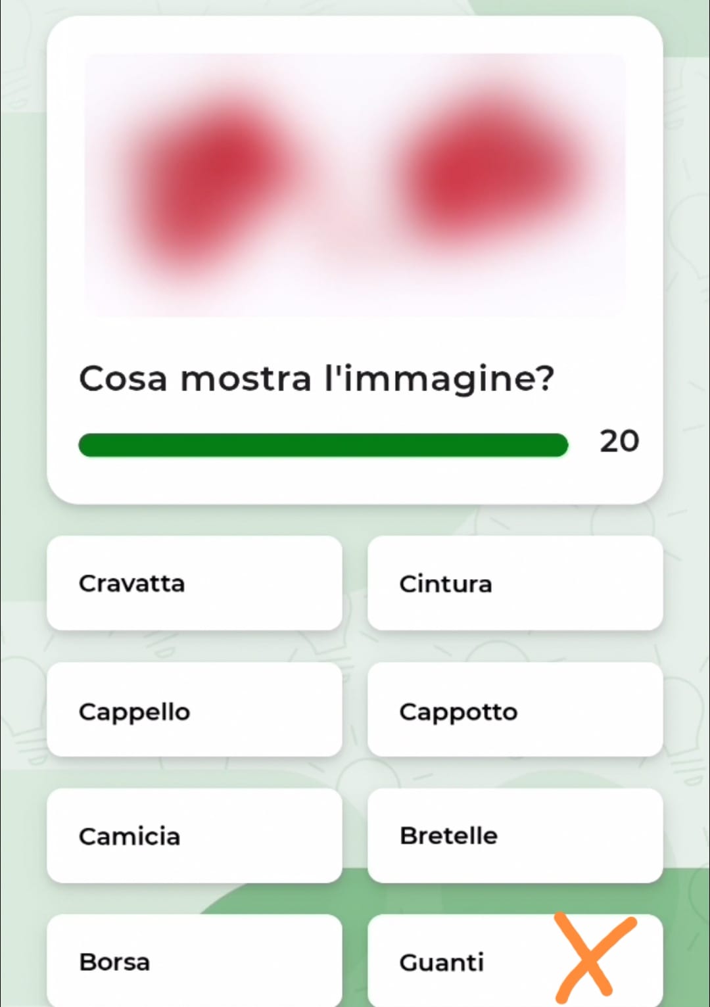Choose Cintura as the answer
The image size is (710, 1007).
coord(515,583)
